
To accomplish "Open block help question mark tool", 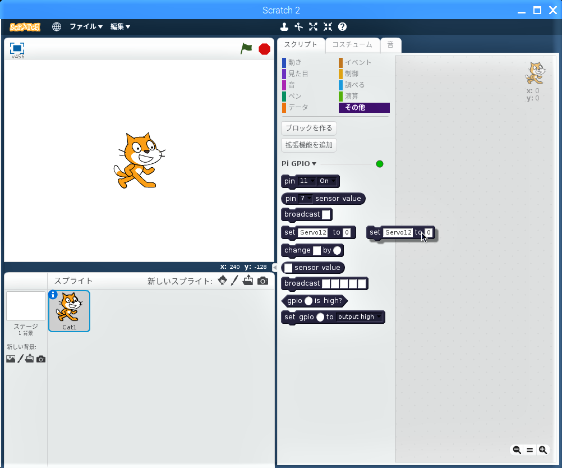I will (342, 27).
